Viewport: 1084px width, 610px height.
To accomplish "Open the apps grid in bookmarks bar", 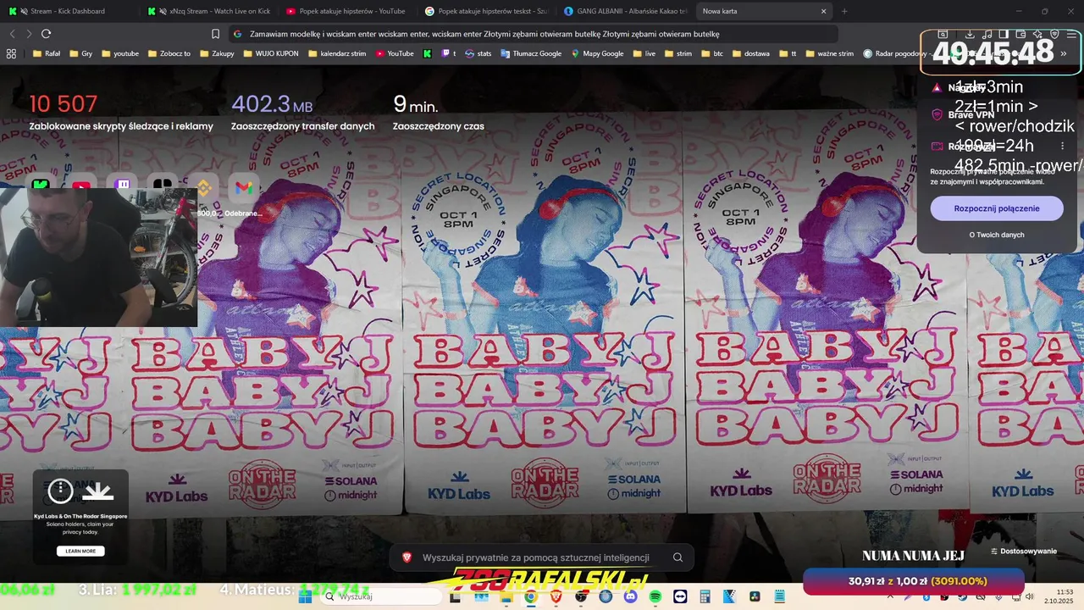I will click(11, 53).
